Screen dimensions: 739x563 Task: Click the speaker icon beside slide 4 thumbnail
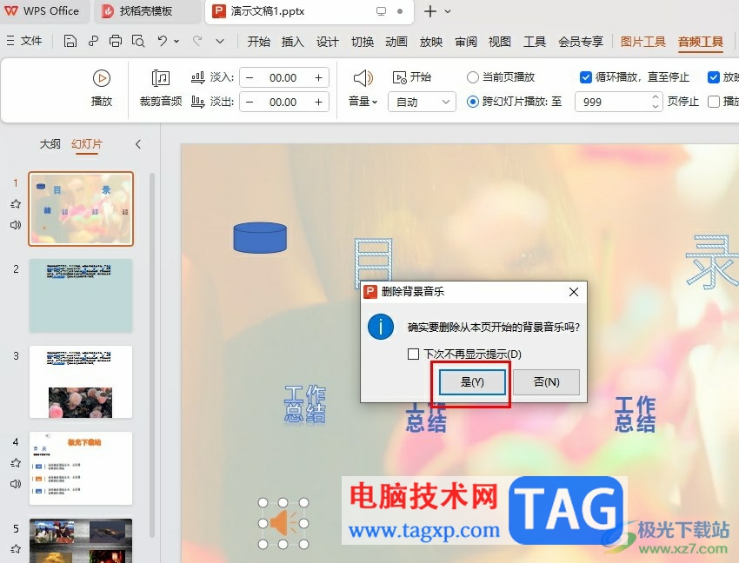(x=16, y=484)
